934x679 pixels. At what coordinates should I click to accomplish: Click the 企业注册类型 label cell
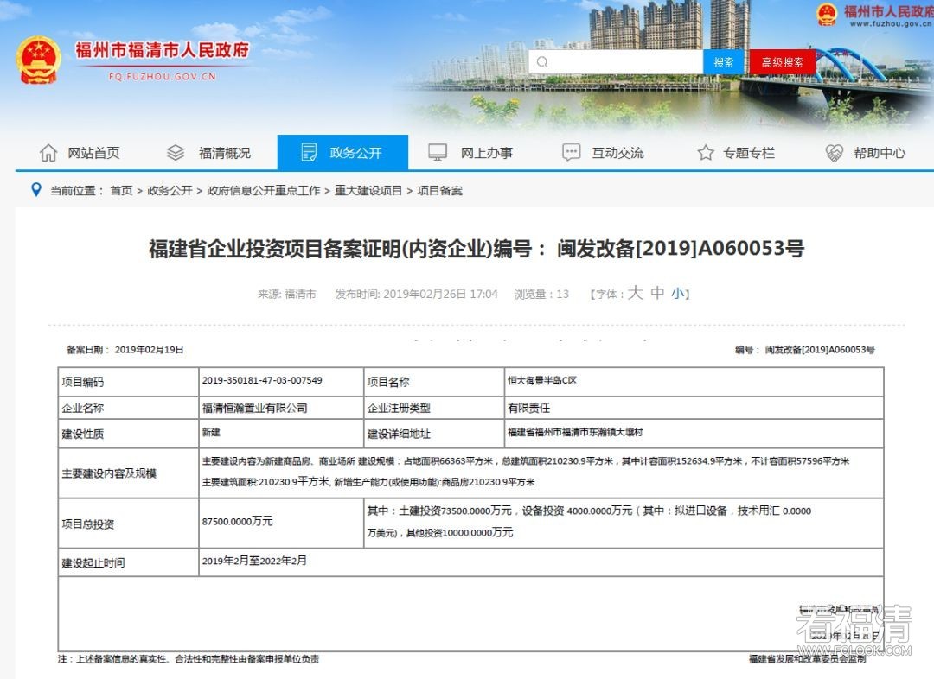[x=433, y=408]
